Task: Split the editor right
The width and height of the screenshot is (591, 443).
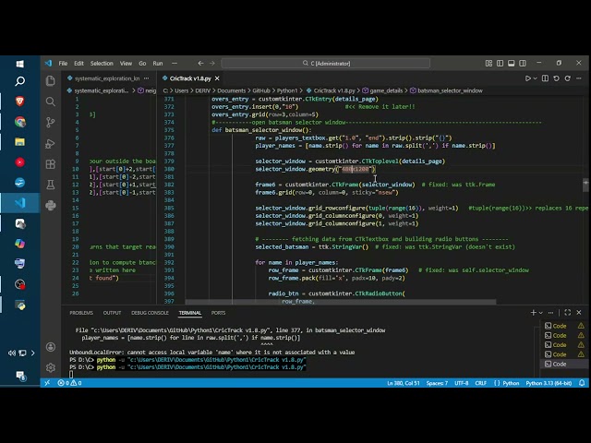Action: (545, 78)
